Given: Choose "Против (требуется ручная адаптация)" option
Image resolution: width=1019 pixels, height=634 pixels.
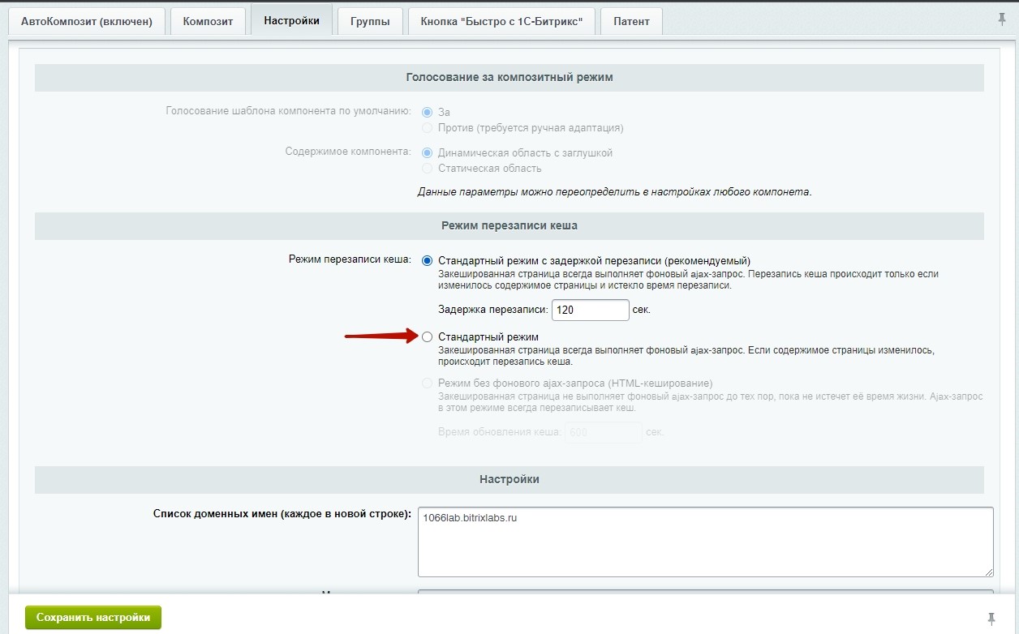Looking at the screenshot, I should (x=428, y=128).
